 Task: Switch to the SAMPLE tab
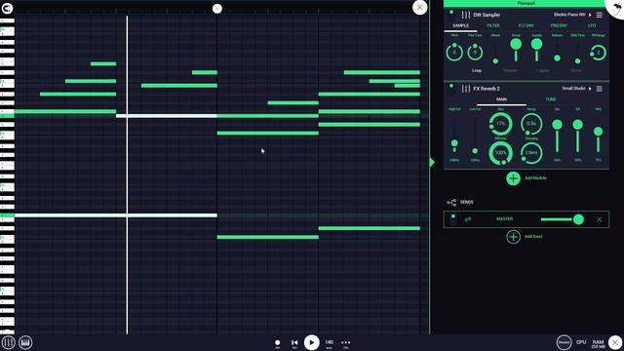(460, 25)
